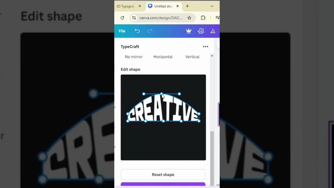The height and width of the screenshot is (188, 334).
Task: Close the Untitled design tab
Action: point(177,6)
